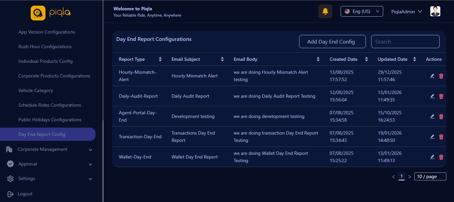Select page 1 in pagination
The width and height of the screenshot is (454, 202).
402,176
